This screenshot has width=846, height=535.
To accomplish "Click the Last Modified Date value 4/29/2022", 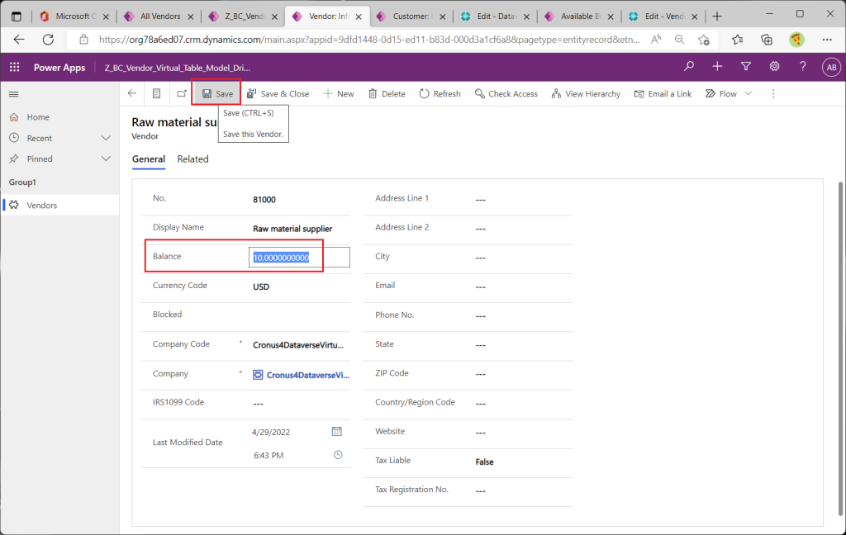I will click(x=271, y=432).
